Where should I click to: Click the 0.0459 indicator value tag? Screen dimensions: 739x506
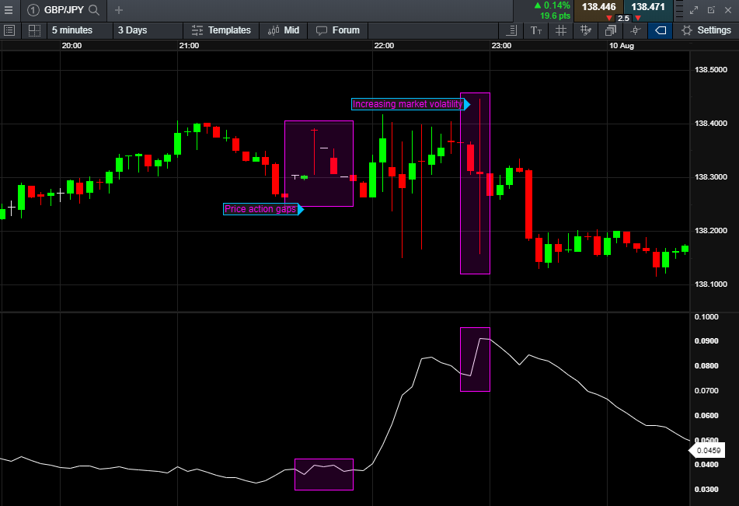708,450
